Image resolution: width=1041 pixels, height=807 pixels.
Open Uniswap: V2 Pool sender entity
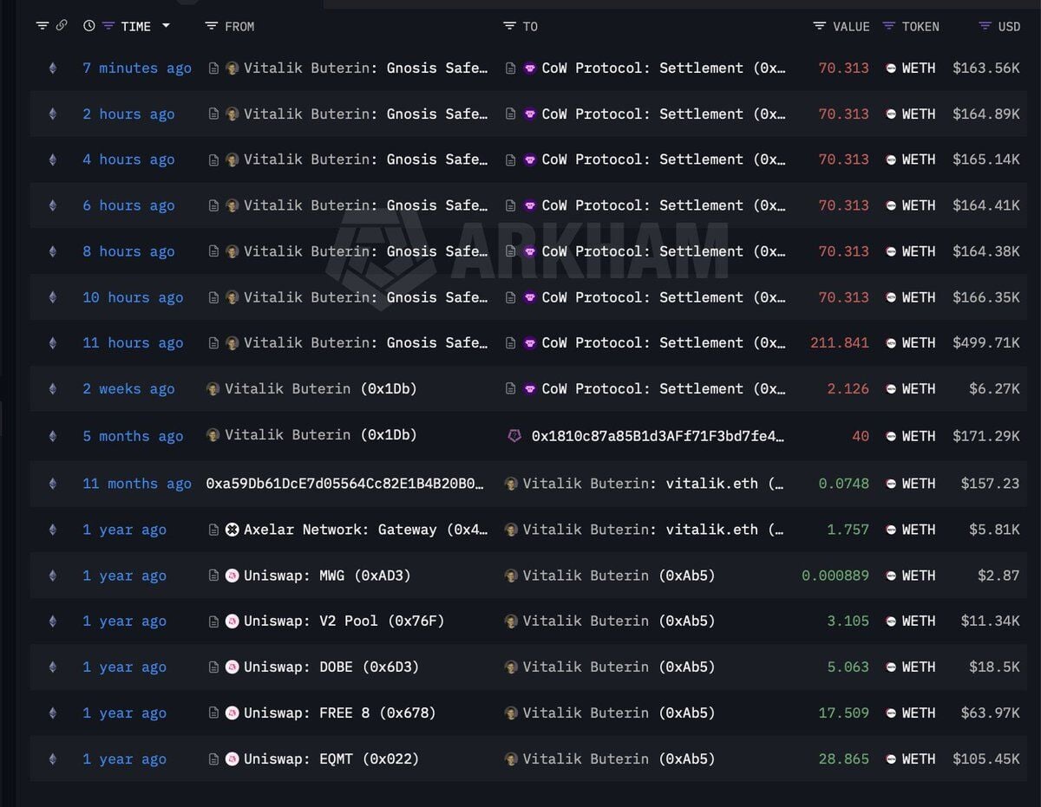[344, 621]
